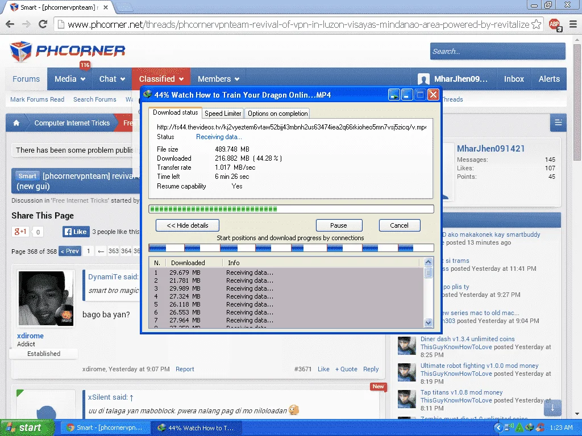Image resolution: width=582 pixels, height=436 pixels.
Task: Quote post #3671
Action: tap(346, 369)
